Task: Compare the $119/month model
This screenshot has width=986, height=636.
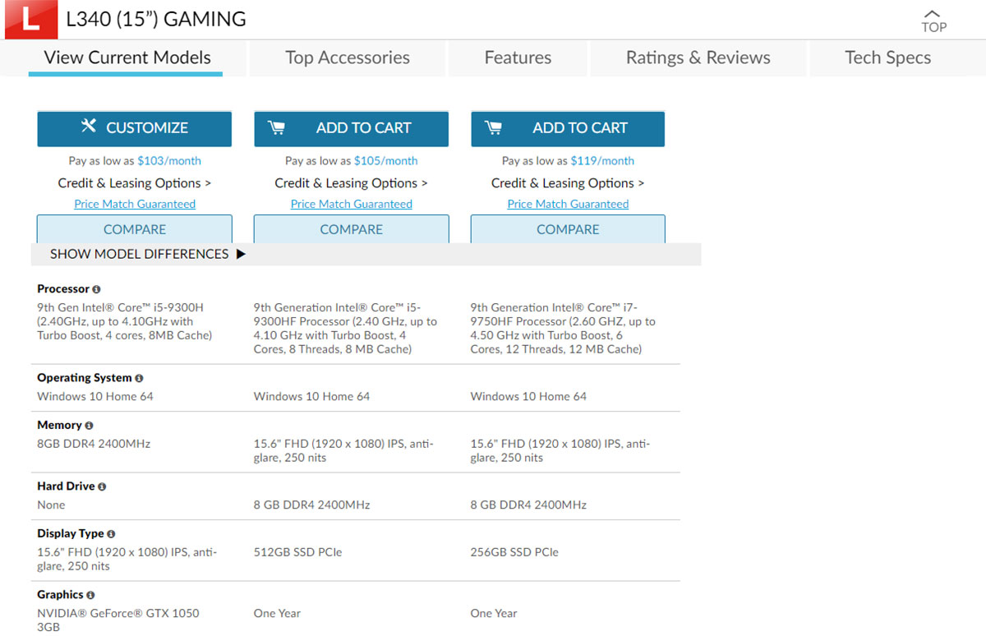Action: (568, 229)
